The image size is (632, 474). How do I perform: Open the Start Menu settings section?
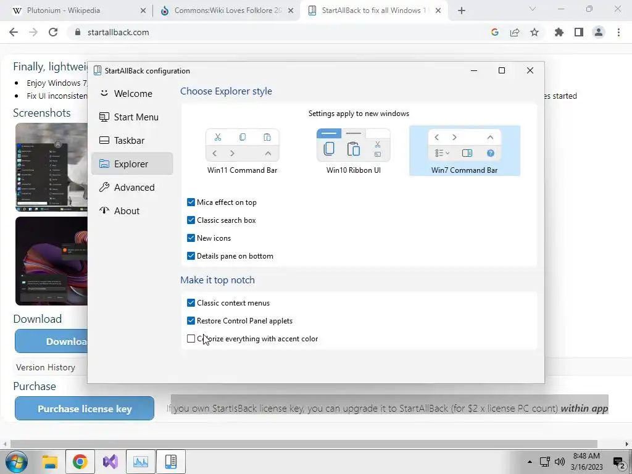tap(132, 117)
